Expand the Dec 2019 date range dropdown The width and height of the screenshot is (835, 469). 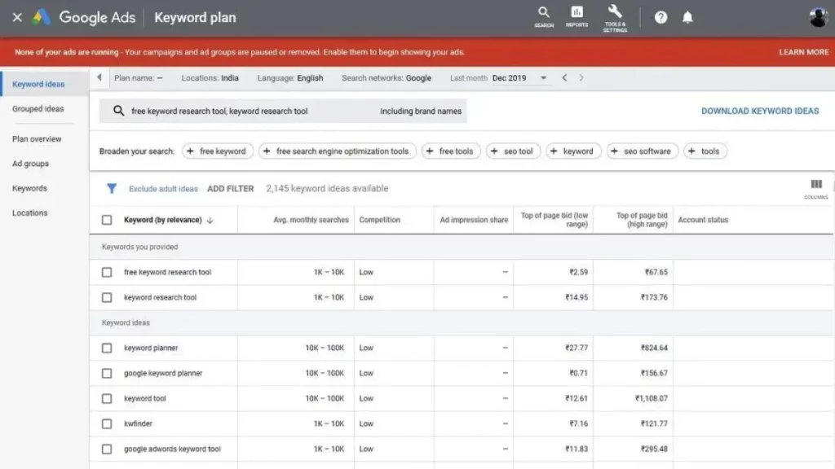coord(543,78)
